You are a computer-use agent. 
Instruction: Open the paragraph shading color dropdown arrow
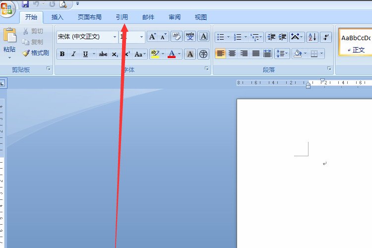(x=306, y=54)
